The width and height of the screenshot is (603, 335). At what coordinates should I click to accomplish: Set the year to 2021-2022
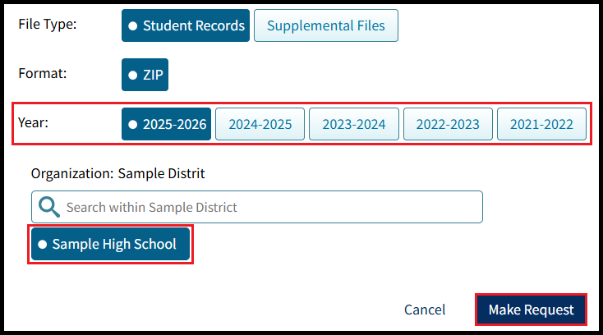tap(541, 125)
